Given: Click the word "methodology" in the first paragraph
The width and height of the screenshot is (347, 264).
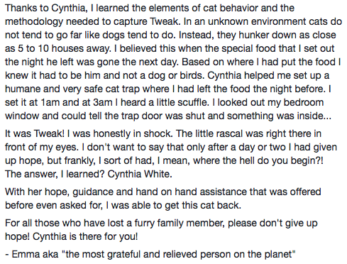Looking at the screenshot, I should tap(34, 22).
